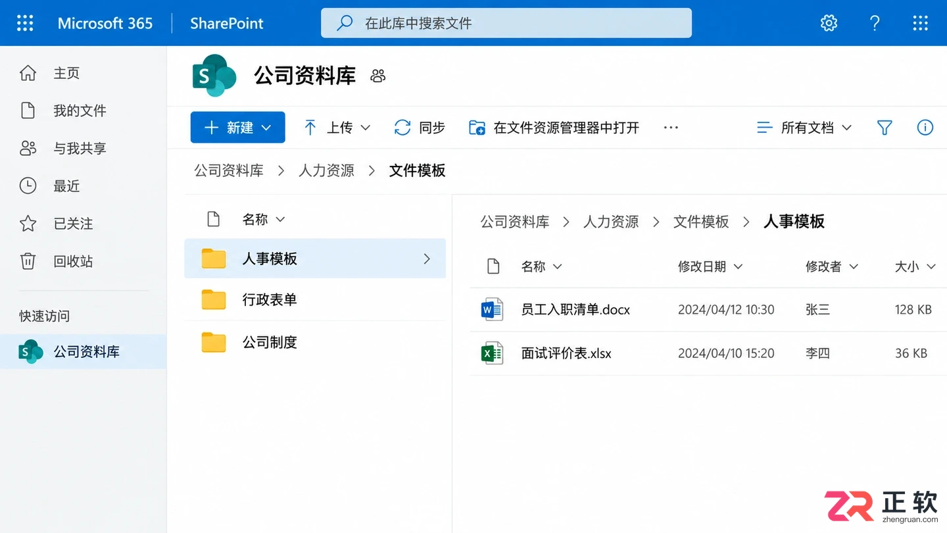Open the 上传 dropdown menu
This screenshot has width=947, height=533.
click(337, 128)
